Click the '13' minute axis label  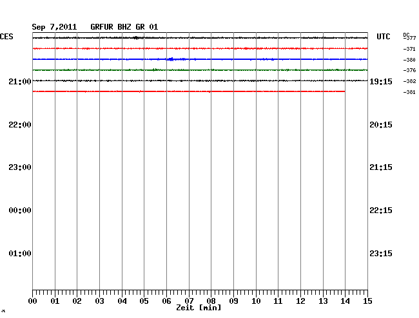323,301
